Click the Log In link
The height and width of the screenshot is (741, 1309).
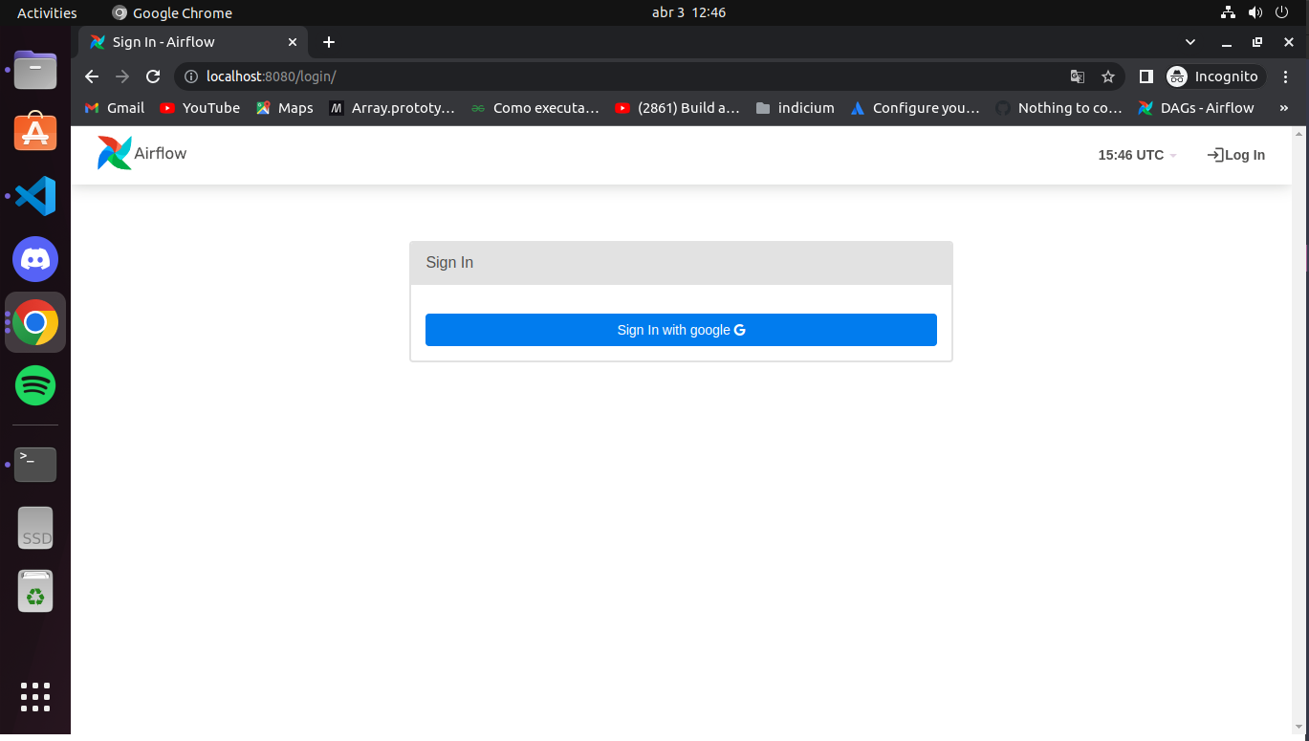click(x=1235, y=154)
